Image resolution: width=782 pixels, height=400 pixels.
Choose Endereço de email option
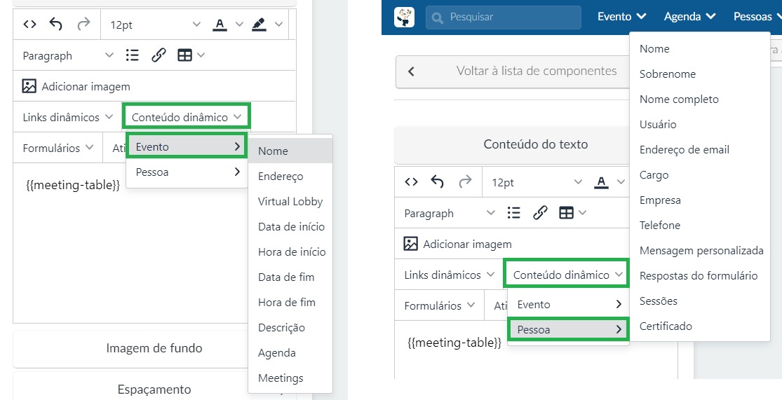pyautogui.click(x=700, y=149)
